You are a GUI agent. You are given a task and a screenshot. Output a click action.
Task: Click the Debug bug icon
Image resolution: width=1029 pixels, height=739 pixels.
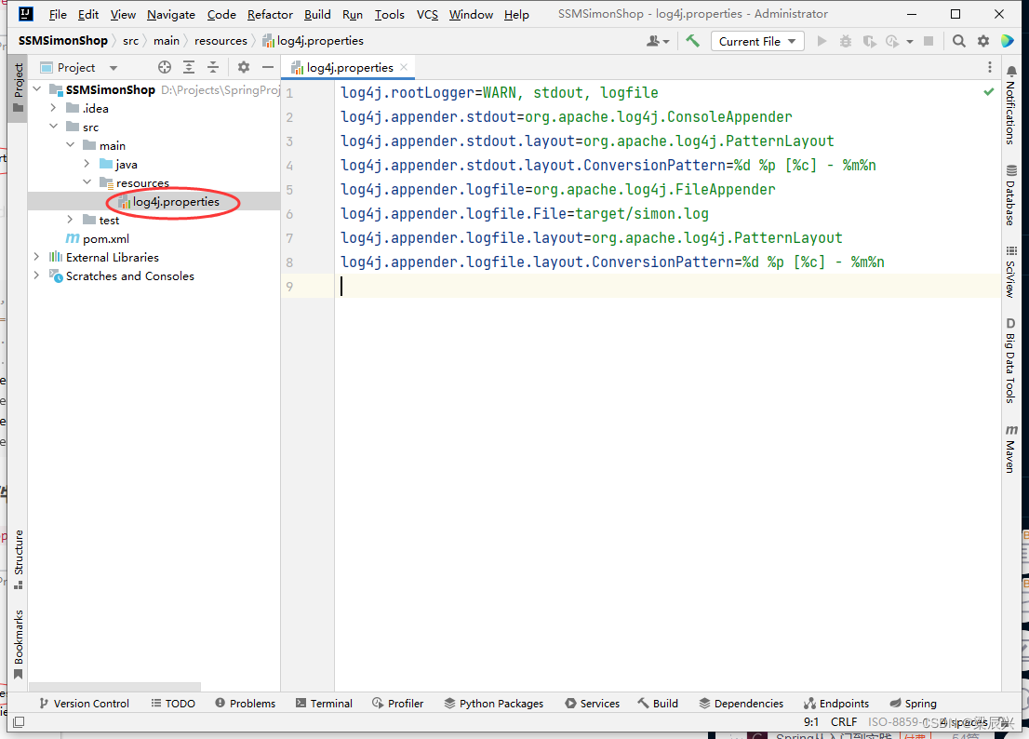(845, 41)
